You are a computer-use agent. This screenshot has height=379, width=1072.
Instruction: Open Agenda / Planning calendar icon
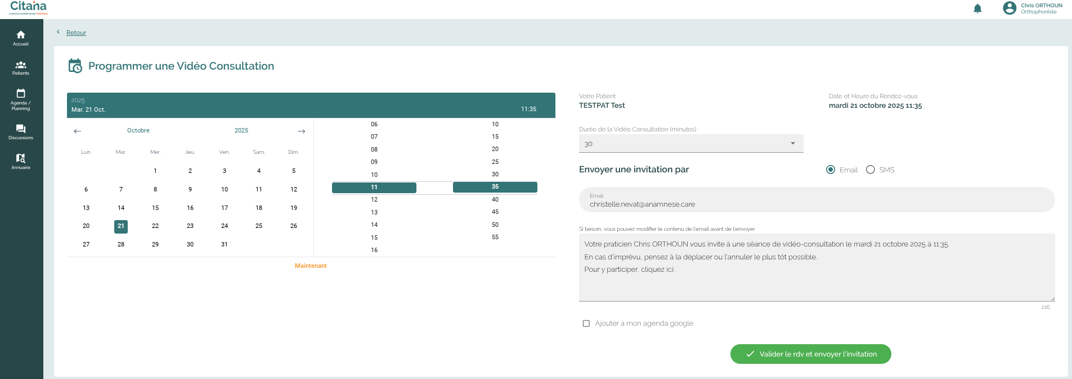[x=21, y=93]
